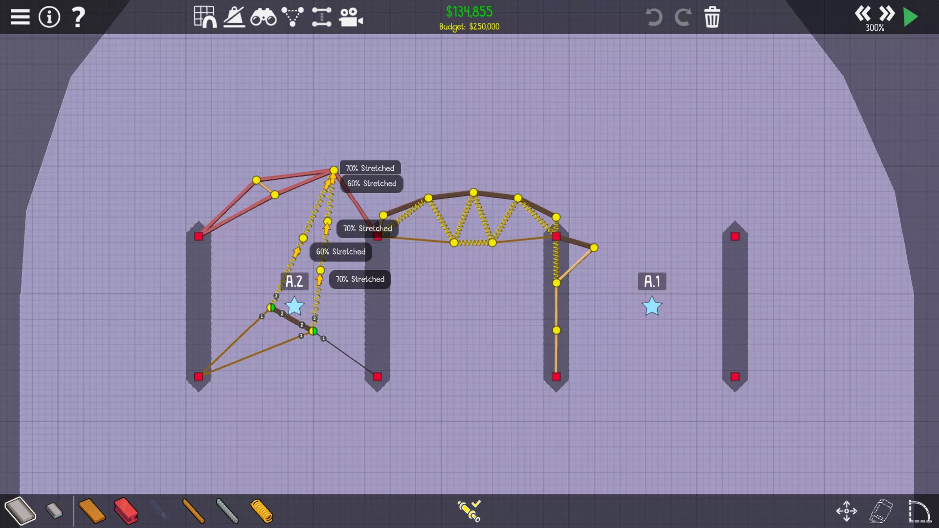Click the A.1 hydraulic phase label
This screenshot has width=939, height=528.
tap(651, 281)
